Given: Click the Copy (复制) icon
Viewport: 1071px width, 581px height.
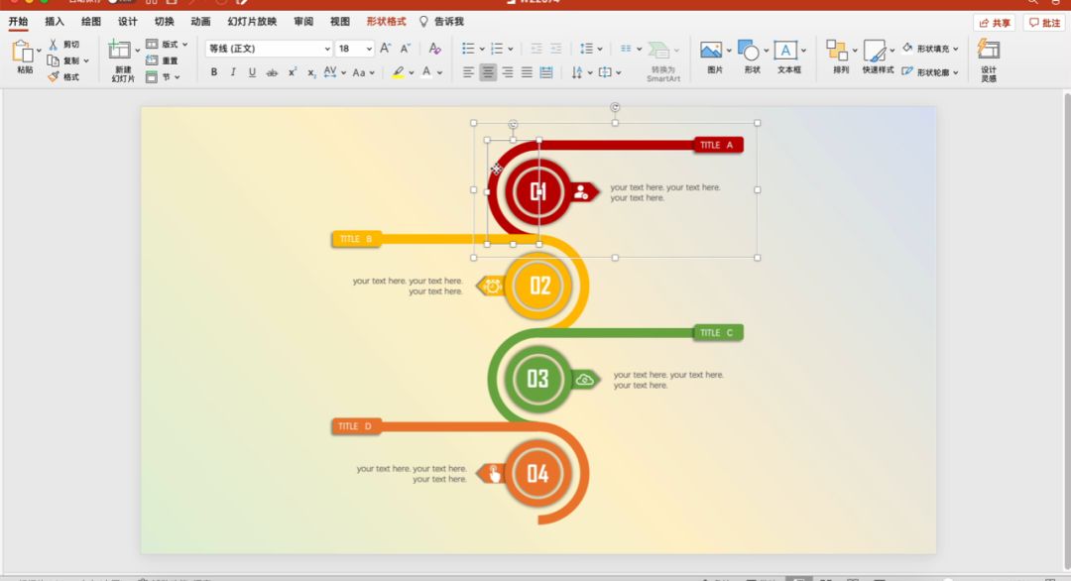Looking at the screenshot, I should (x=53, y=60).
